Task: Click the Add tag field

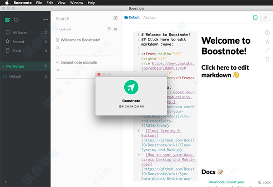Action: [150, 17]
